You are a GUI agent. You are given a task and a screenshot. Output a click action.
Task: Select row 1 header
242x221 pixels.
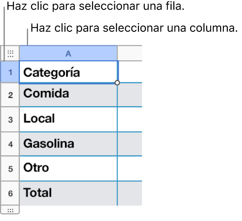[x=10, y=72]
